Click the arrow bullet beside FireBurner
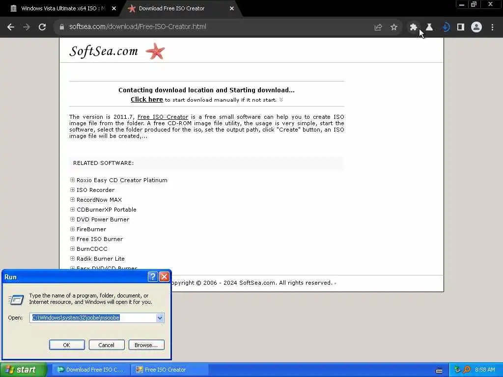Image resolution: width=503 pixels, height=377 pixels. tap(73, 229)
